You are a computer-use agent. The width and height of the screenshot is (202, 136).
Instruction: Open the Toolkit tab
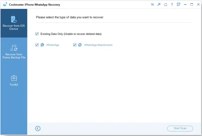pyautogui.click(x=14, y=81)
